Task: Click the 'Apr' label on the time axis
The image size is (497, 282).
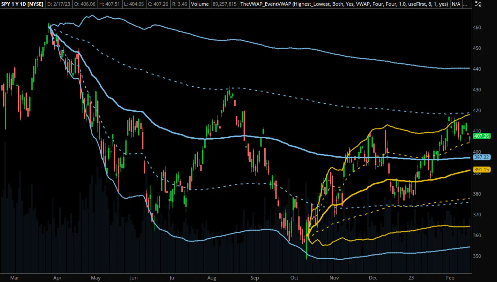Action: [57, 278]
